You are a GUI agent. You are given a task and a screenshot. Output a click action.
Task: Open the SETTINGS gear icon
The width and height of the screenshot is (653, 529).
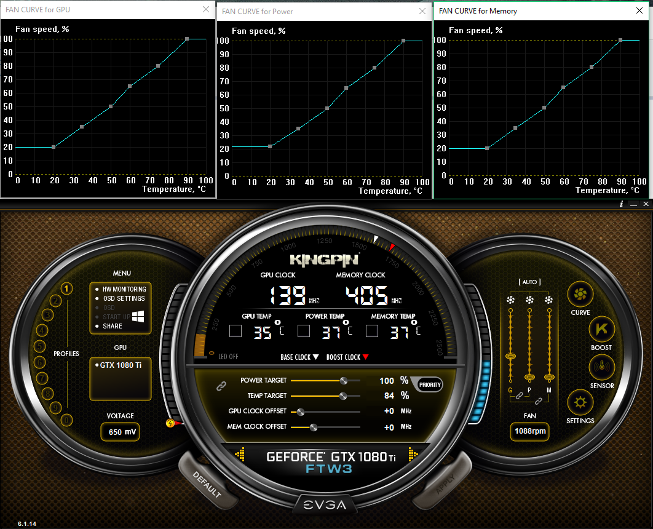click(x=580, y=402)
